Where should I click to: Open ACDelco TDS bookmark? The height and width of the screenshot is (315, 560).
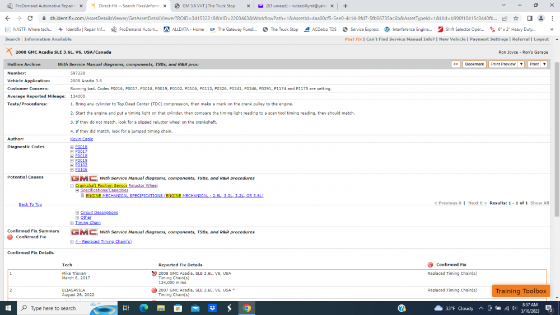(320, 29)
